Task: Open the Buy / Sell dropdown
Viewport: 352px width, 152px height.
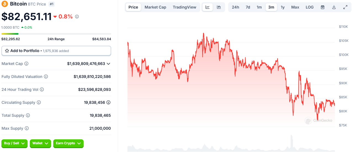Action: [14, 143]
